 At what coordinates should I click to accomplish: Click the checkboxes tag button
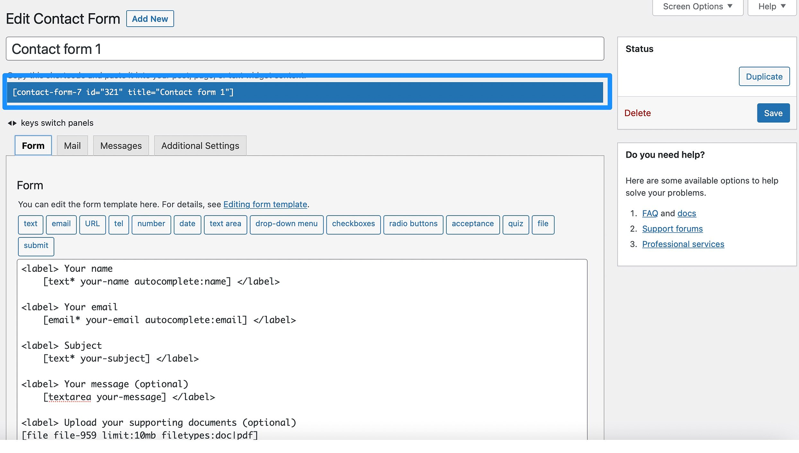(354, 224)
